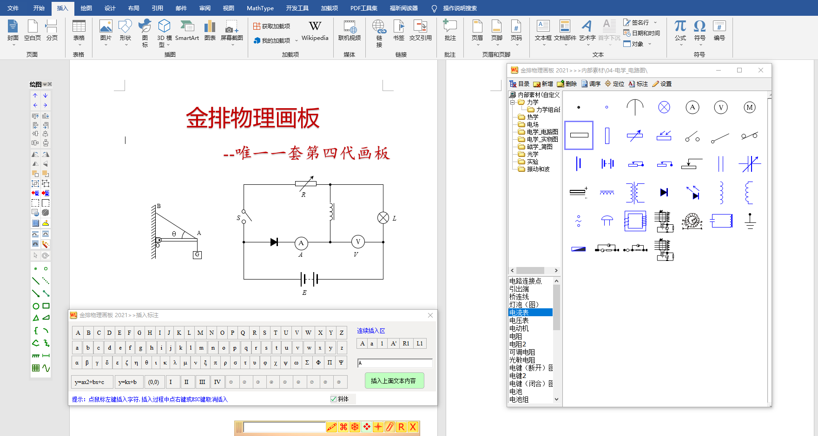Screen dimensions: 818x436
Task: Open the 文件 File tab
Action: pyautogui.click(x=13, y=8)
